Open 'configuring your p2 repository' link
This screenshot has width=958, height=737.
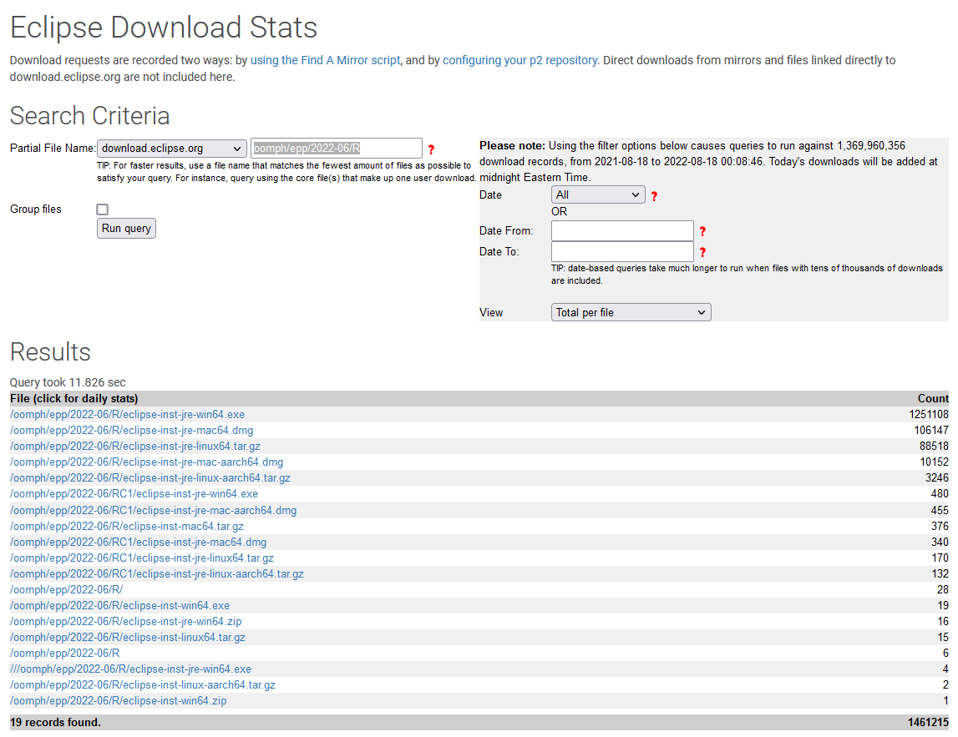(520, 60)
